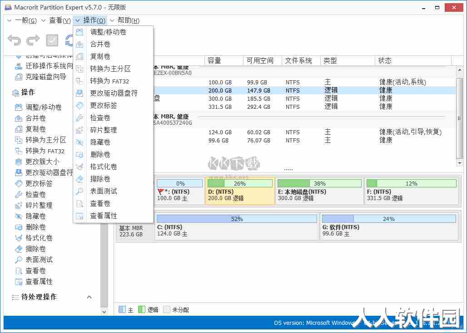Click sidebar 合并卷 icon

pyautogui.click(x=19, y=118)
